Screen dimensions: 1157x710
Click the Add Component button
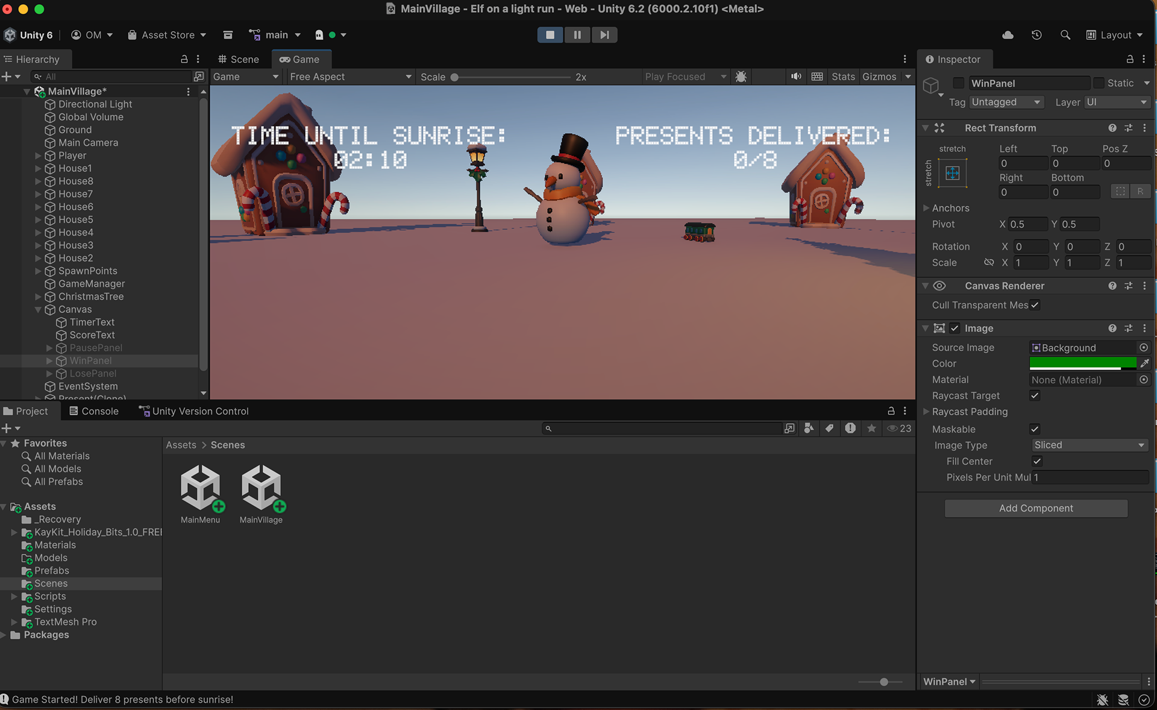[1036, 508]
